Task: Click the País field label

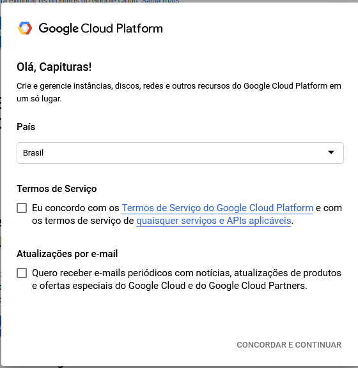Action: [x=26, y=127]
